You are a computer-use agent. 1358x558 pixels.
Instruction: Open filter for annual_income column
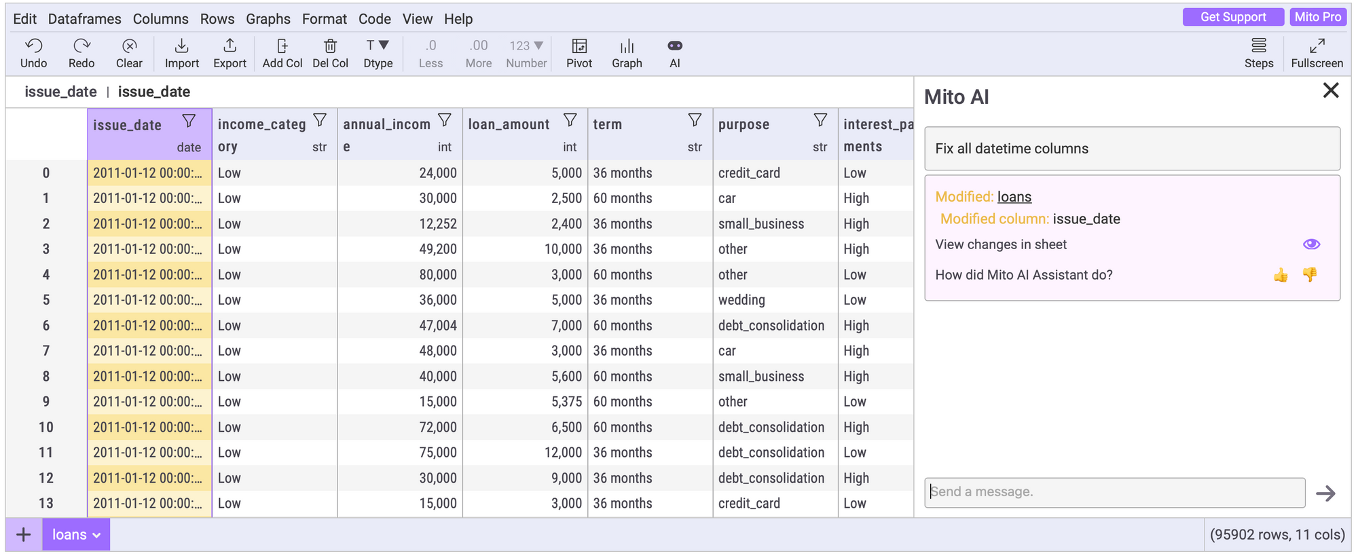445,121
